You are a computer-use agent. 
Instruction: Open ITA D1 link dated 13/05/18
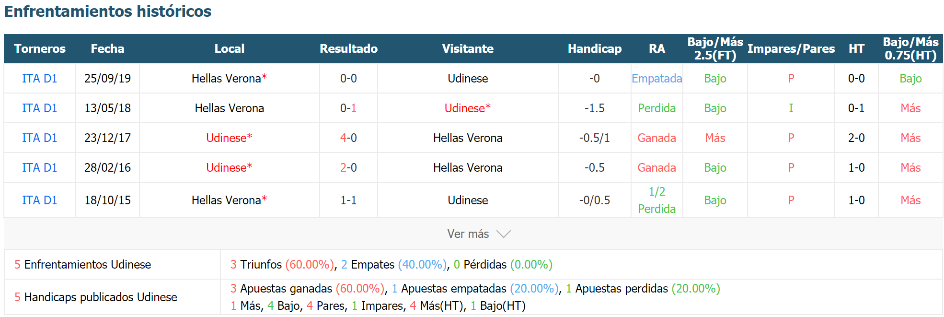point(40,108)
